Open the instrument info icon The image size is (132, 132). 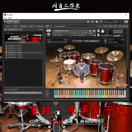94,31
